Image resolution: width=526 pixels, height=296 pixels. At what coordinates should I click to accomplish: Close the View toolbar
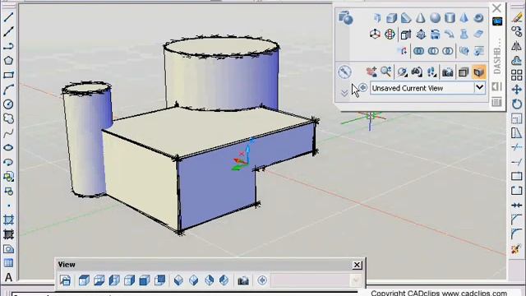[x=357, y=265]
